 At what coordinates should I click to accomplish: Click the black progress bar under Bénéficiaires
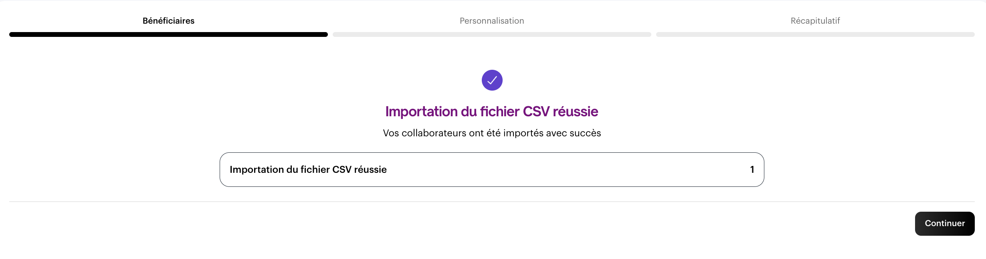pyautogui.click(x=168, y=34)
